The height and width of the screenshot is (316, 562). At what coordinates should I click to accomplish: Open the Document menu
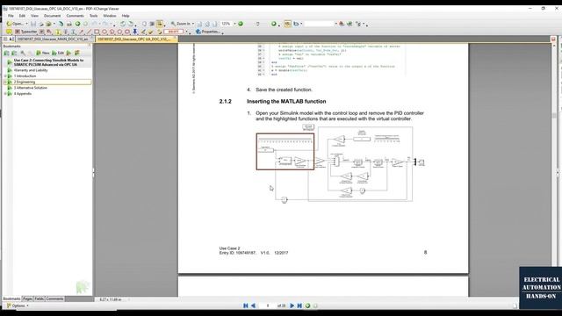click(x=53, y=16)
